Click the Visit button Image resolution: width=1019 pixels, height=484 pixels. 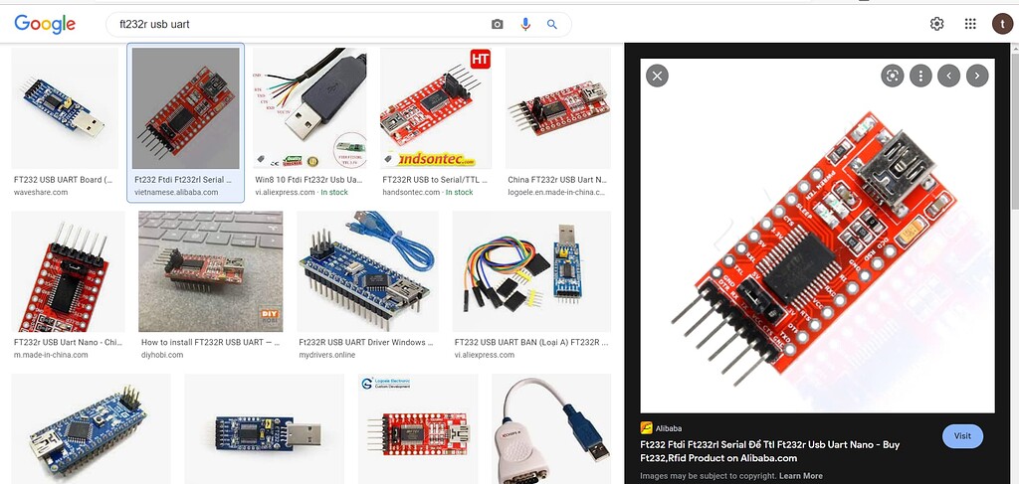coord(962,436)
